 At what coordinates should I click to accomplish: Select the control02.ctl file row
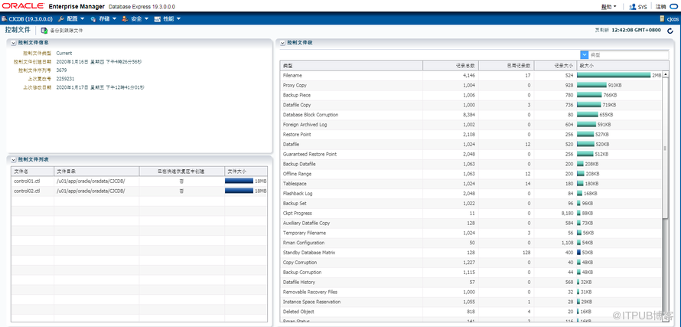coord(139,191)
